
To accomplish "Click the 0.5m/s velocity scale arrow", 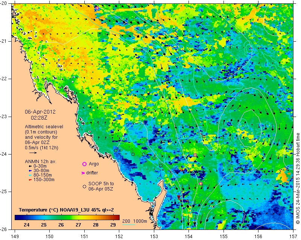I will pyautogui.click(x=33, y=153).
